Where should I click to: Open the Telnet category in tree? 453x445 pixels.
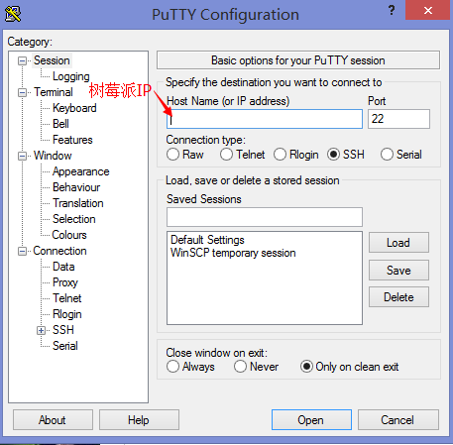tap(67, 298)
